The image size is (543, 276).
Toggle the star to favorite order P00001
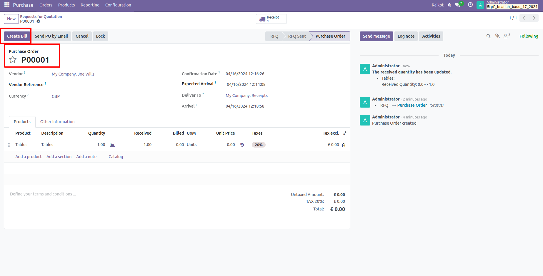coord(12,59)
